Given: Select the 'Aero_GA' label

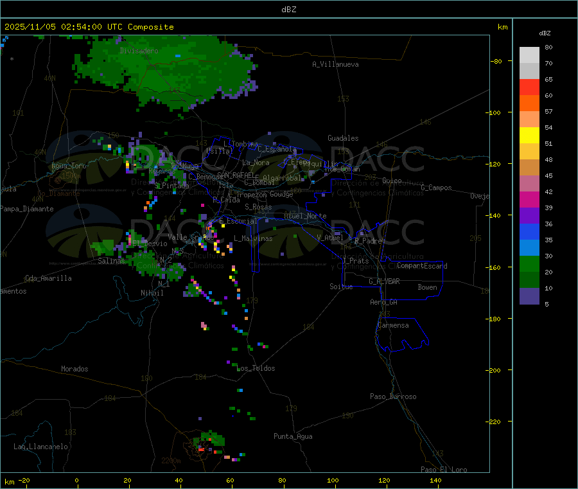Looking at the screenshot, I should (x=384, y=302).
